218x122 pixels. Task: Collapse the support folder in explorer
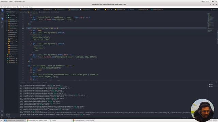(11, 38)
